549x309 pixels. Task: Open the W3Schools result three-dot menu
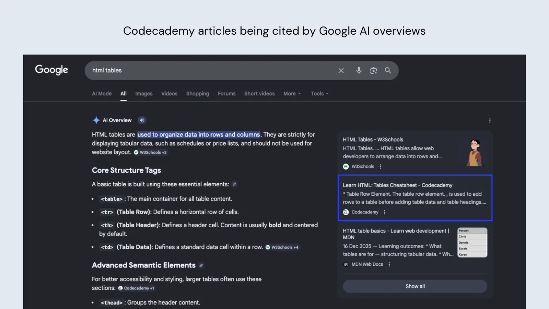click(x=380, y=167)
